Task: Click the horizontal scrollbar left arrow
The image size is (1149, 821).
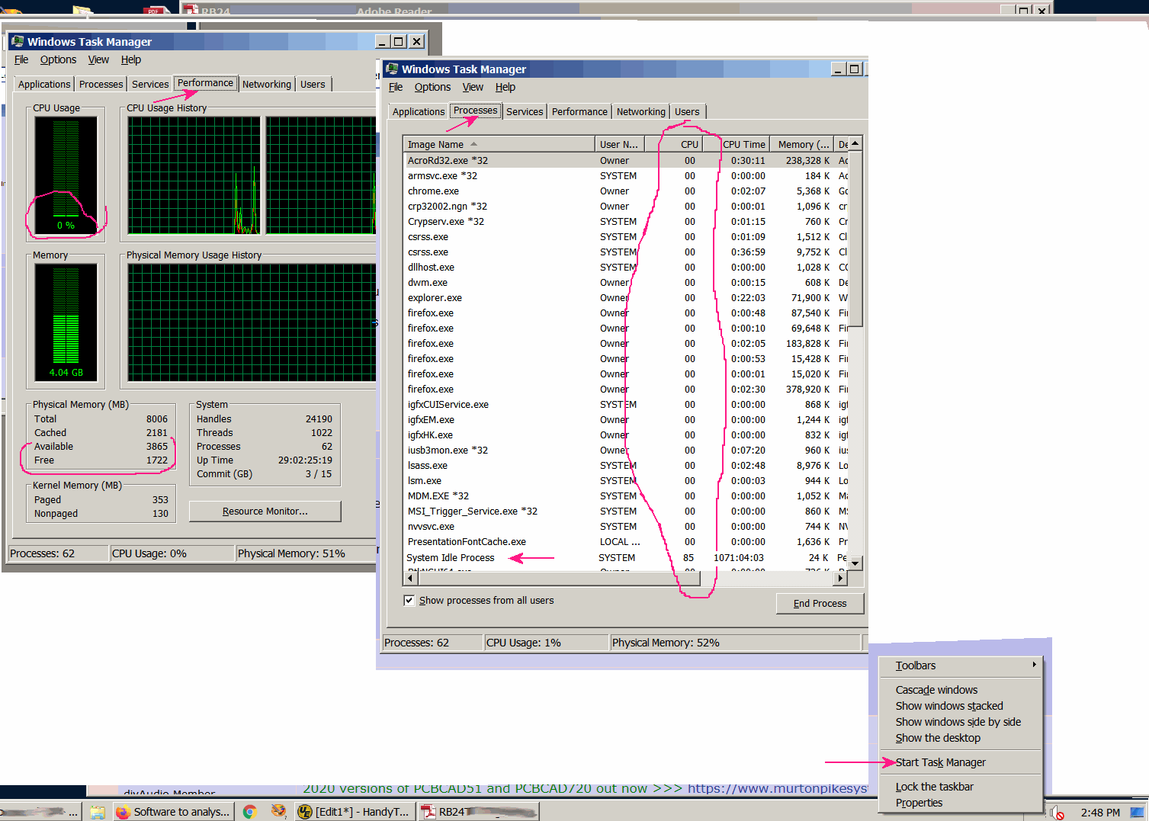Action: (411, 579)
